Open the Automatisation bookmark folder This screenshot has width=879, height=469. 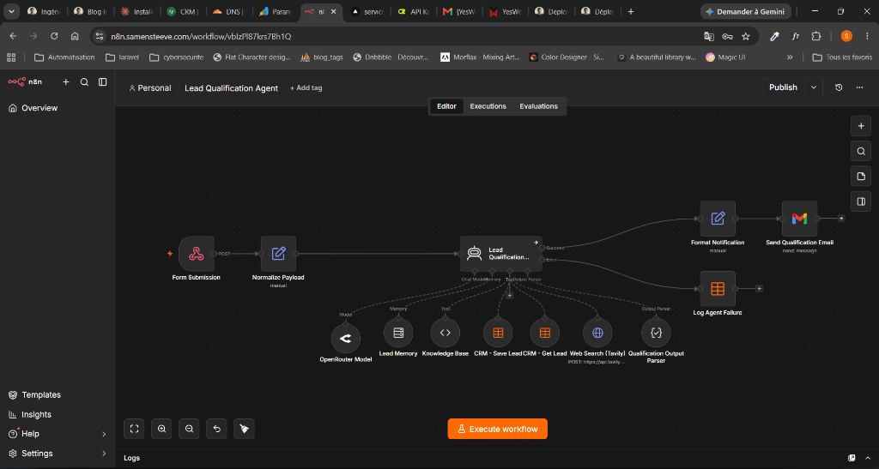point(64,57)
